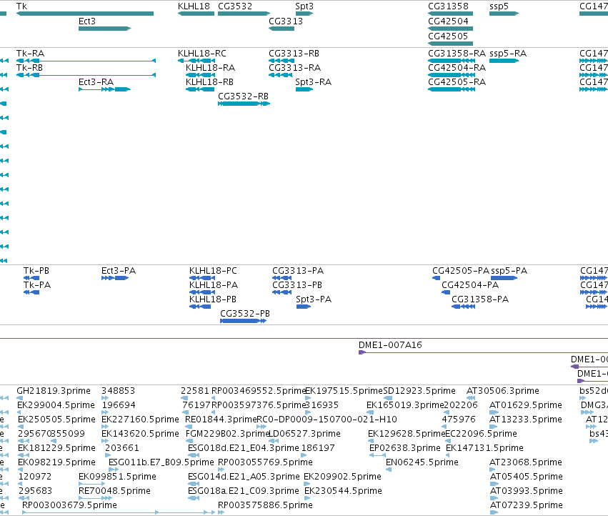608x516 pixels.
Task: Select the KLHL18-RC transcript
Action: (x=196, y=61)
